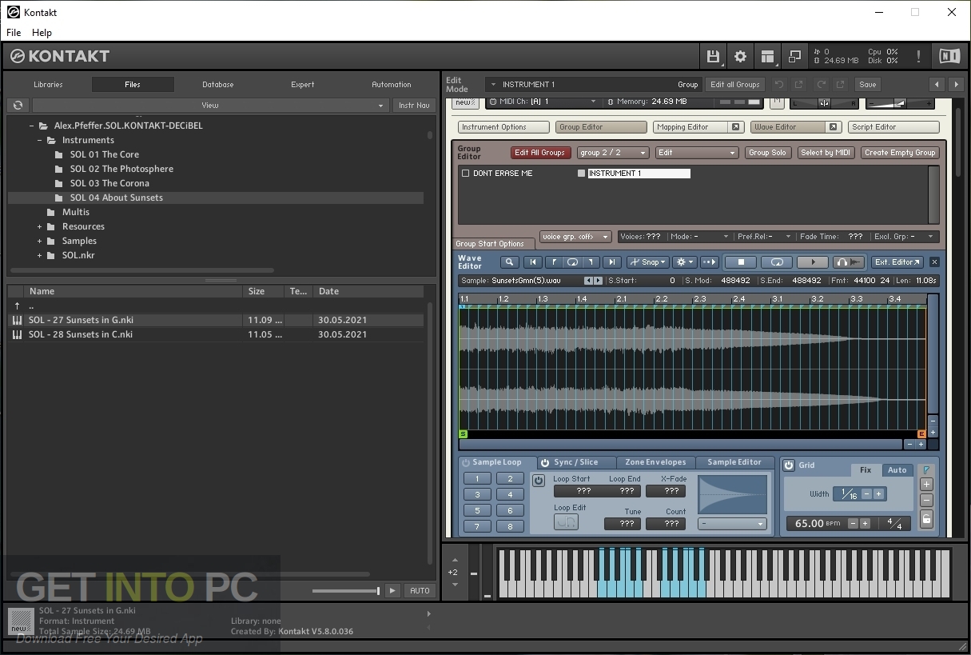Jump to sample end in Wave Editor
The width and height of the screenshot is (971, 655).
pos(611,262)
